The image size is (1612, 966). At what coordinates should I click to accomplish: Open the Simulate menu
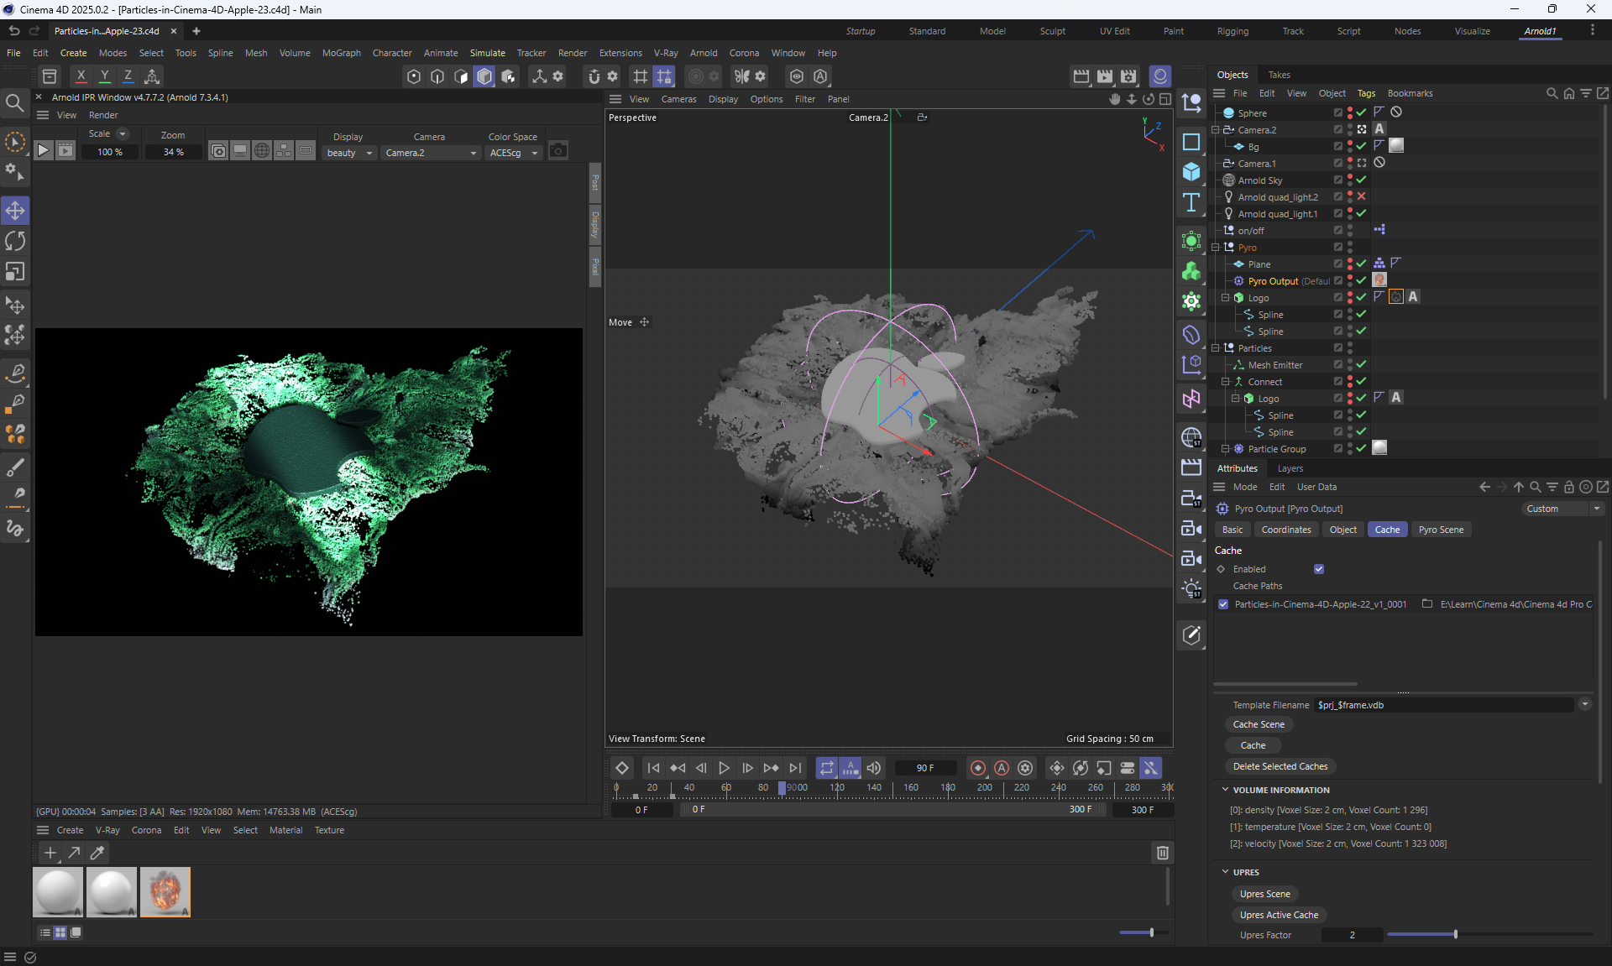click(487, 53)
